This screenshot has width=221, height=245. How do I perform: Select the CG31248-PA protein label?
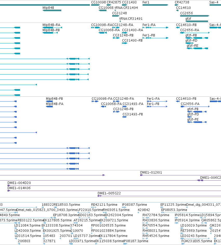pyautogui.click(x=124, y=98)
